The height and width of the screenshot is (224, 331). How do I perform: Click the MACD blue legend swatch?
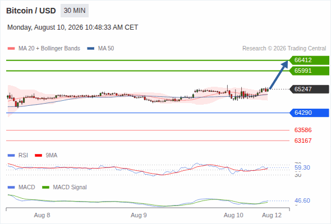11,188
